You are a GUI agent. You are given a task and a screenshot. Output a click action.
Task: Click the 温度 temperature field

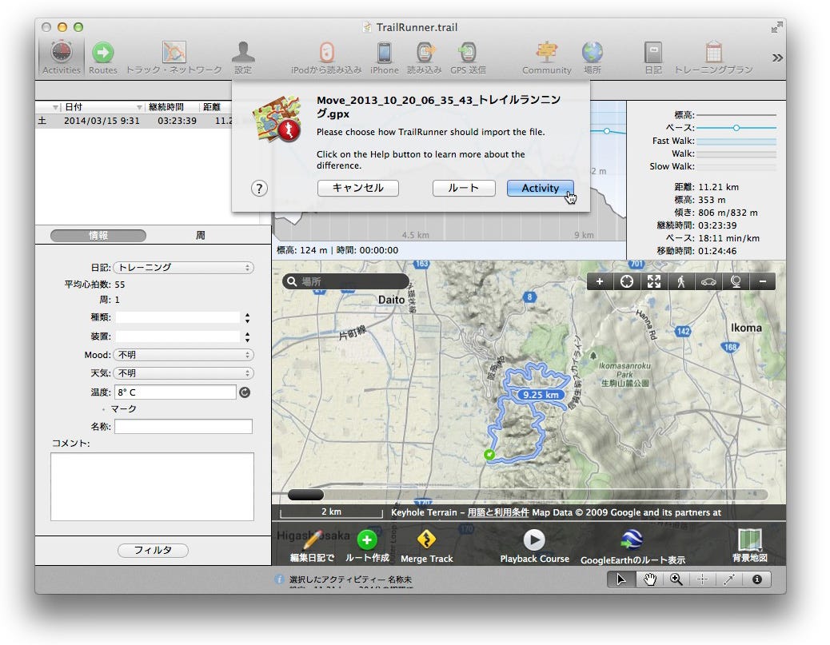(x=175, y=392)
